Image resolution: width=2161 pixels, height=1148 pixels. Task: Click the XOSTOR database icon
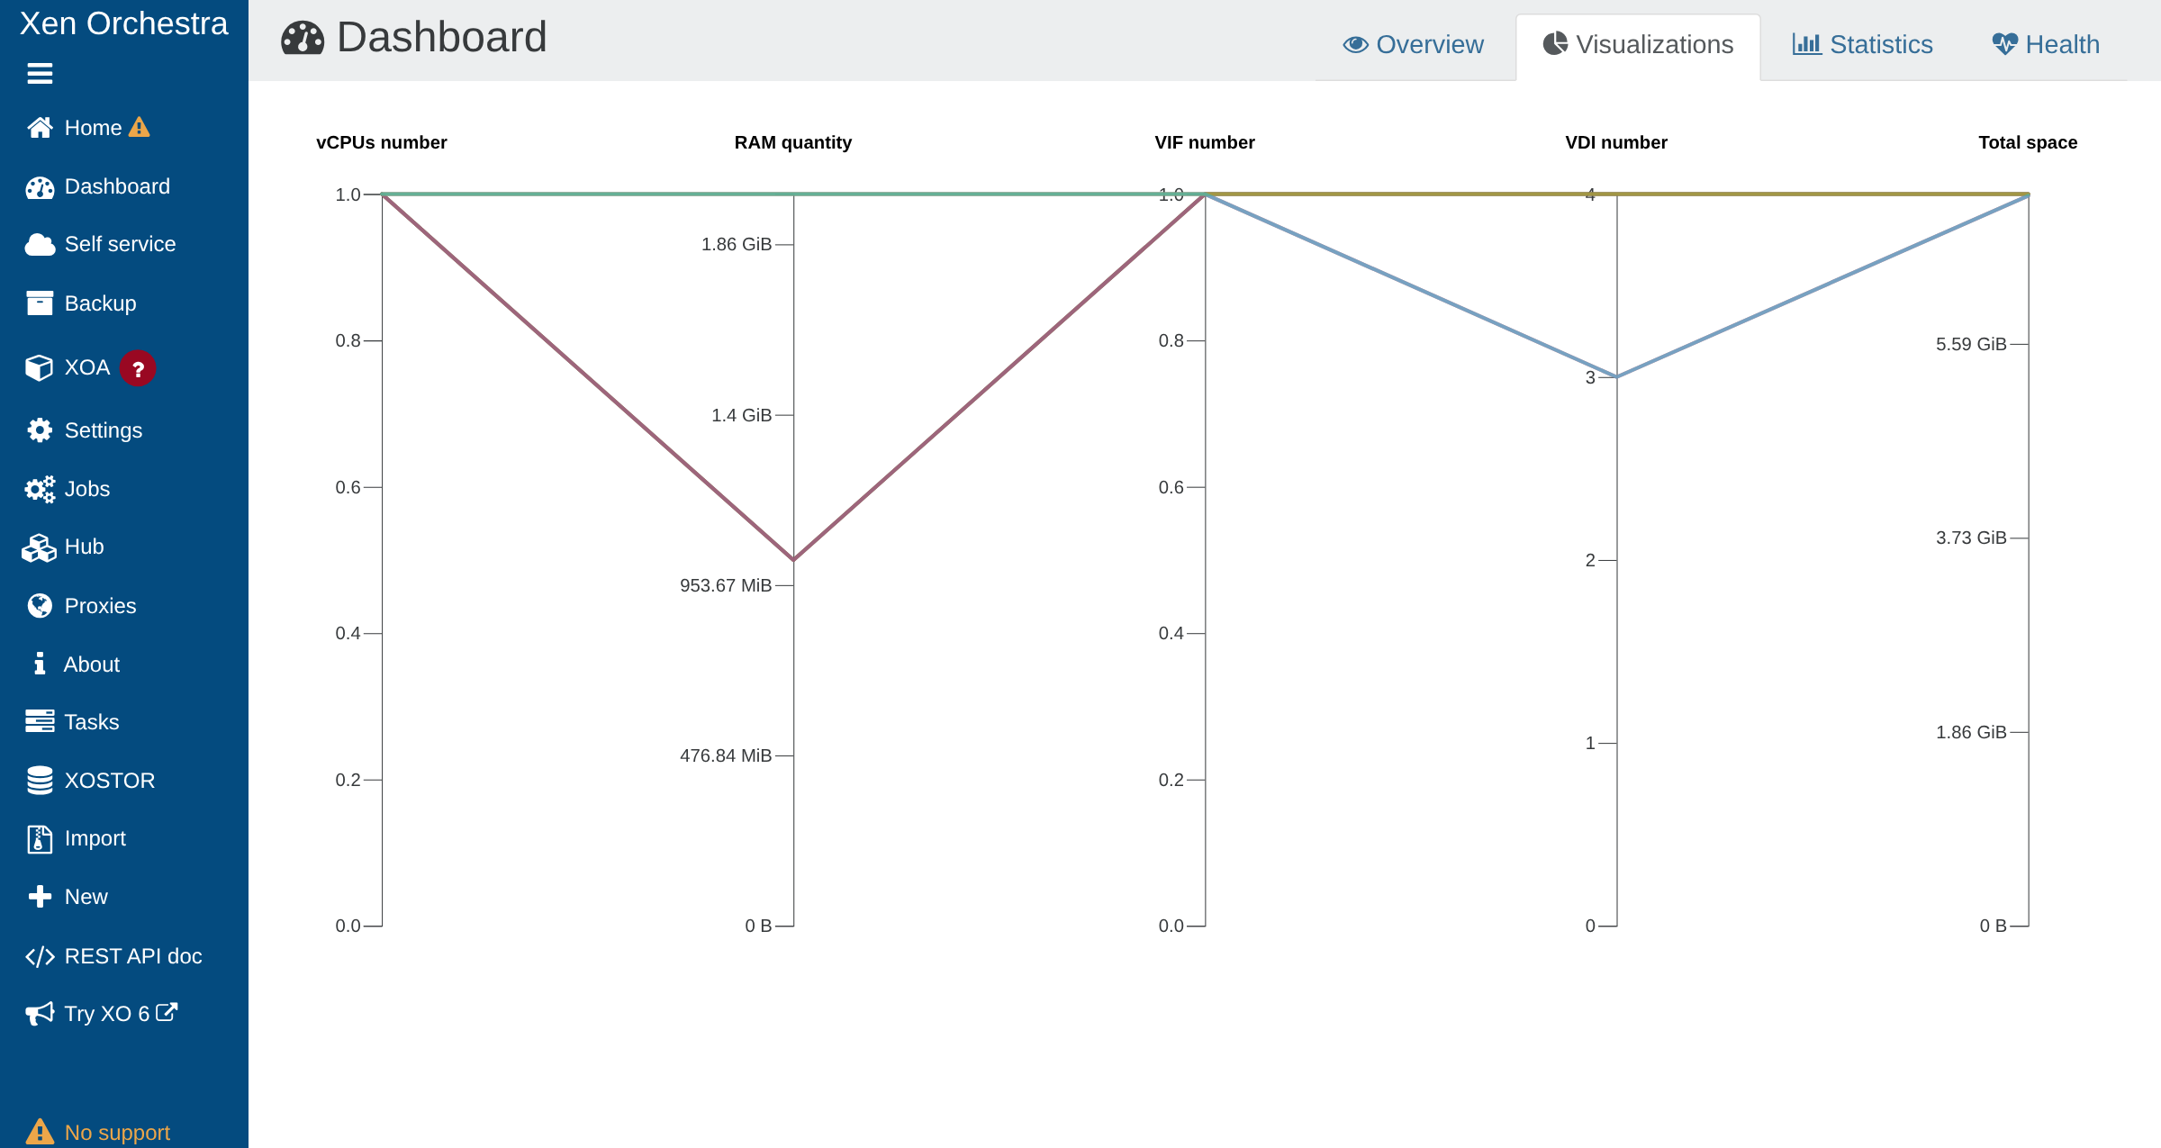(x=40, y=781)
